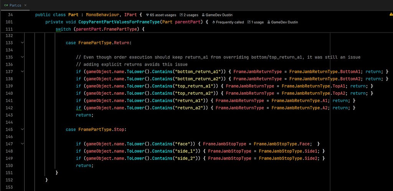The height and width of the screenshot is (191, 393).
Task: Click the "top_return_a2" string literal
Action: click(194, 93)
